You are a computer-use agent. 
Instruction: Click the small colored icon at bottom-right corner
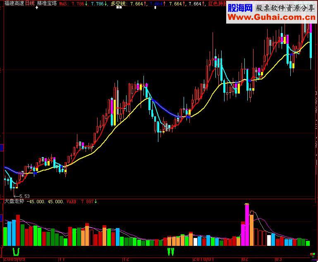tap(313, 254)
